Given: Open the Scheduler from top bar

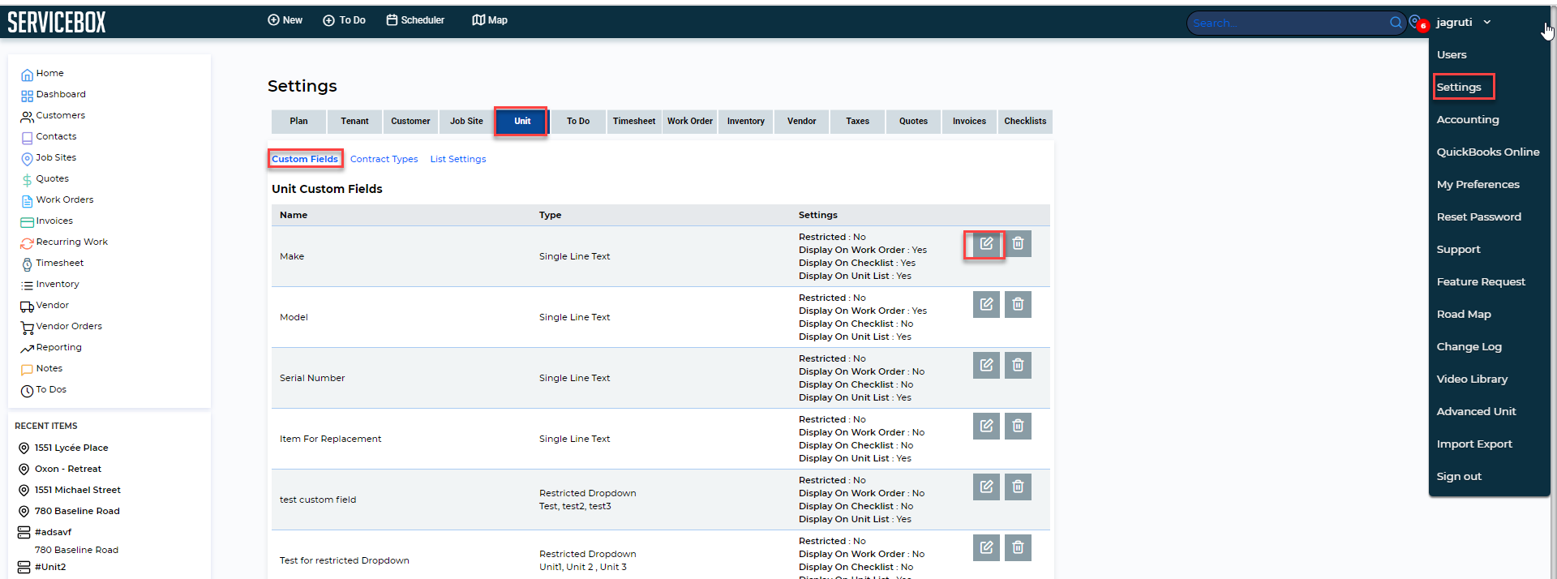Looking at the screenshot, I should click(x=415, y=20).
